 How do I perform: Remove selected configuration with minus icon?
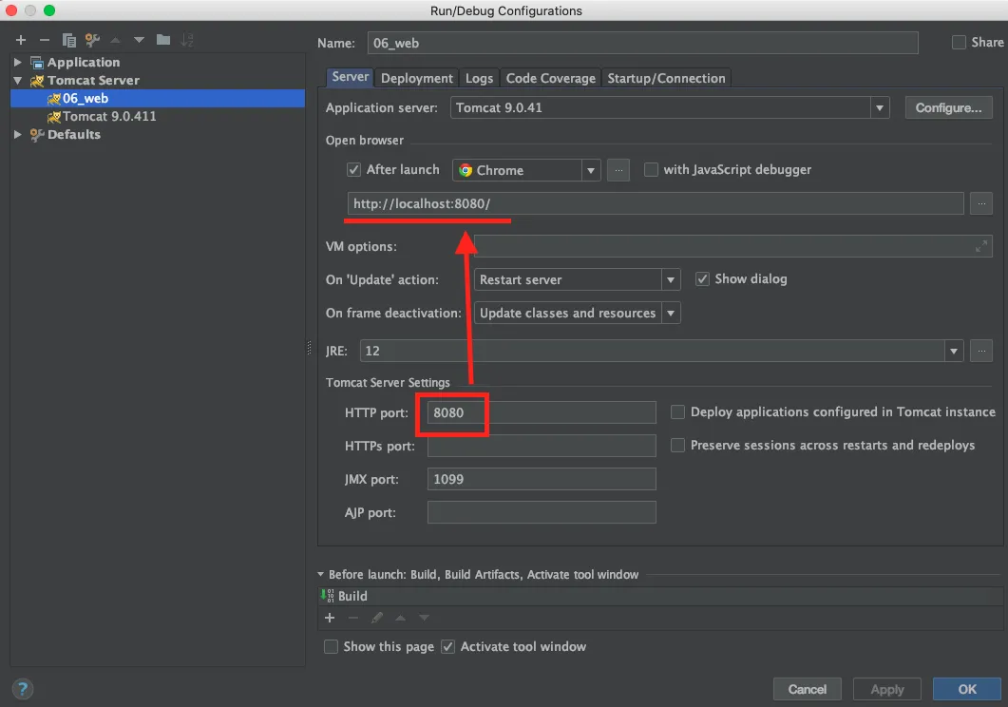click(x=45, y=40)
